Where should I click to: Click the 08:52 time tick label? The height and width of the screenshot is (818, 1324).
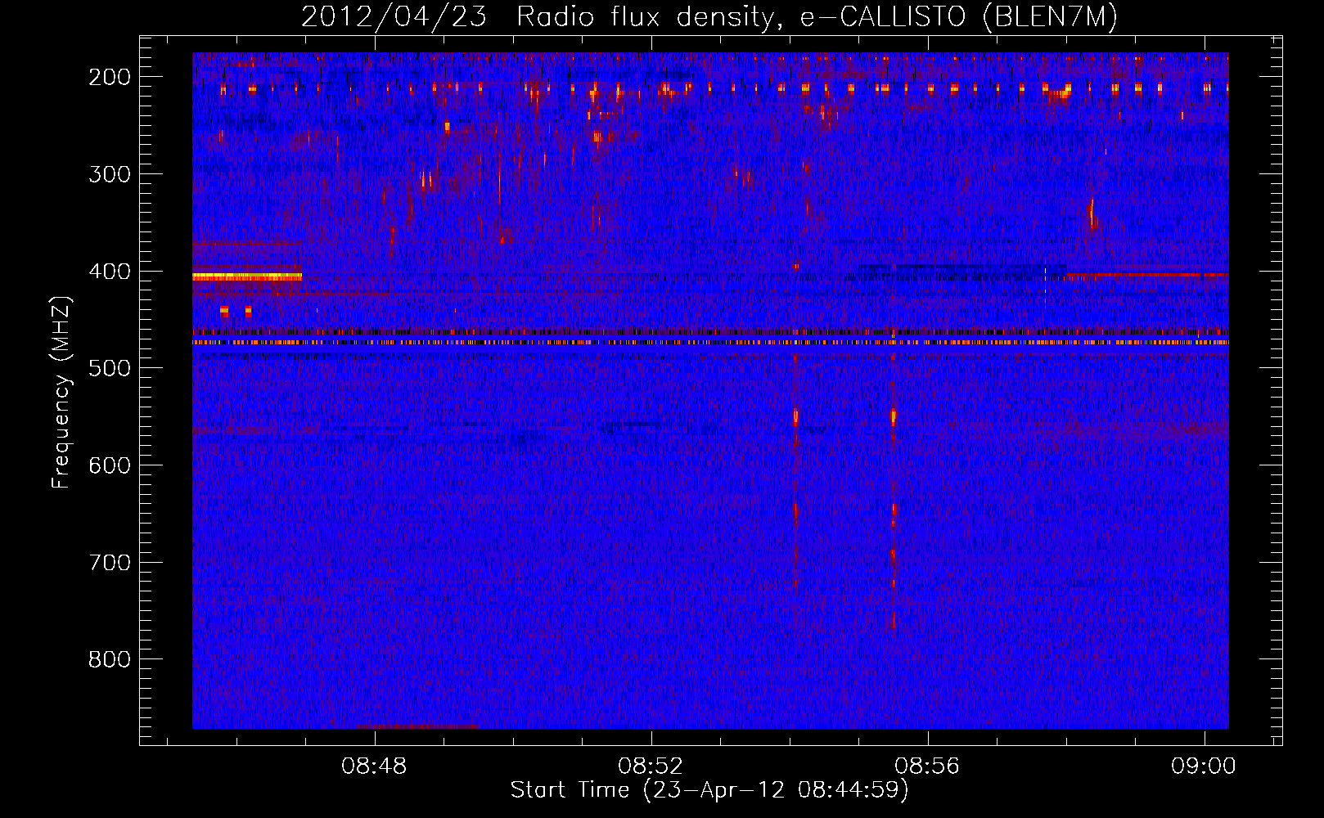pyautogui.click(x=651, y=766)
